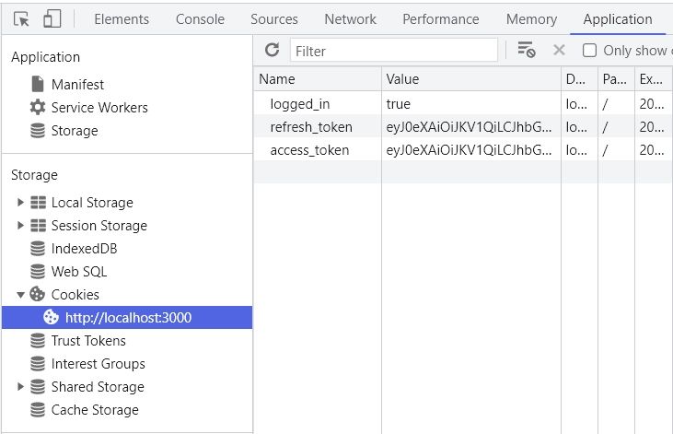Select the logged_in cookie name

pos(300,104)
